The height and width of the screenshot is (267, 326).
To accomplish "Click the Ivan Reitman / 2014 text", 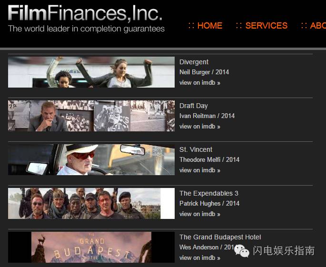I will (207, 116).
